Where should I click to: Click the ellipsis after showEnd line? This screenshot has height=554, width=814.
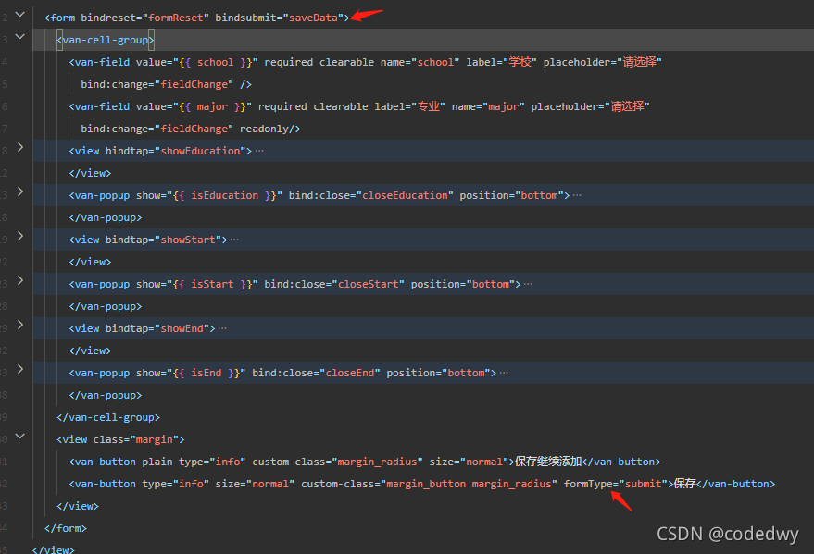click(222, 328)
